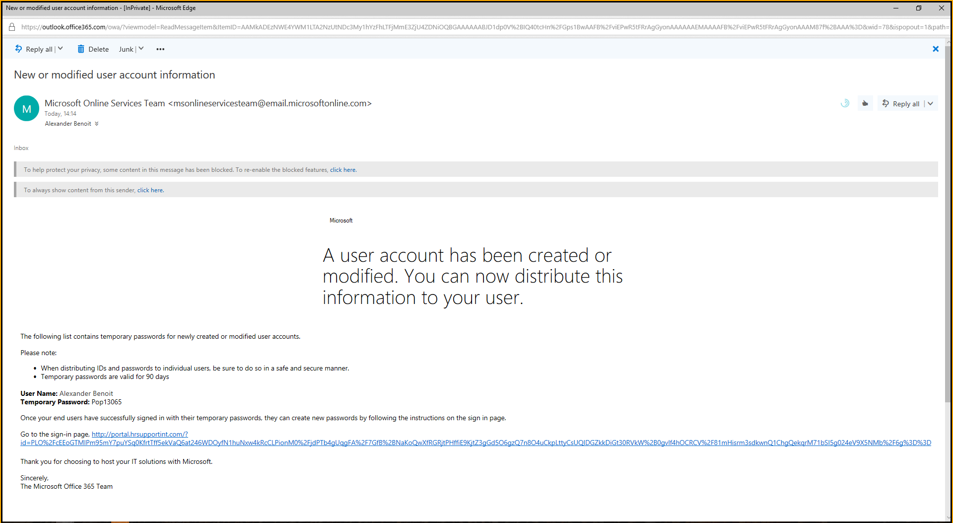Click the Microsoft logo in the email body
This screenshot has height=523, width=953.
coord(341,220)
